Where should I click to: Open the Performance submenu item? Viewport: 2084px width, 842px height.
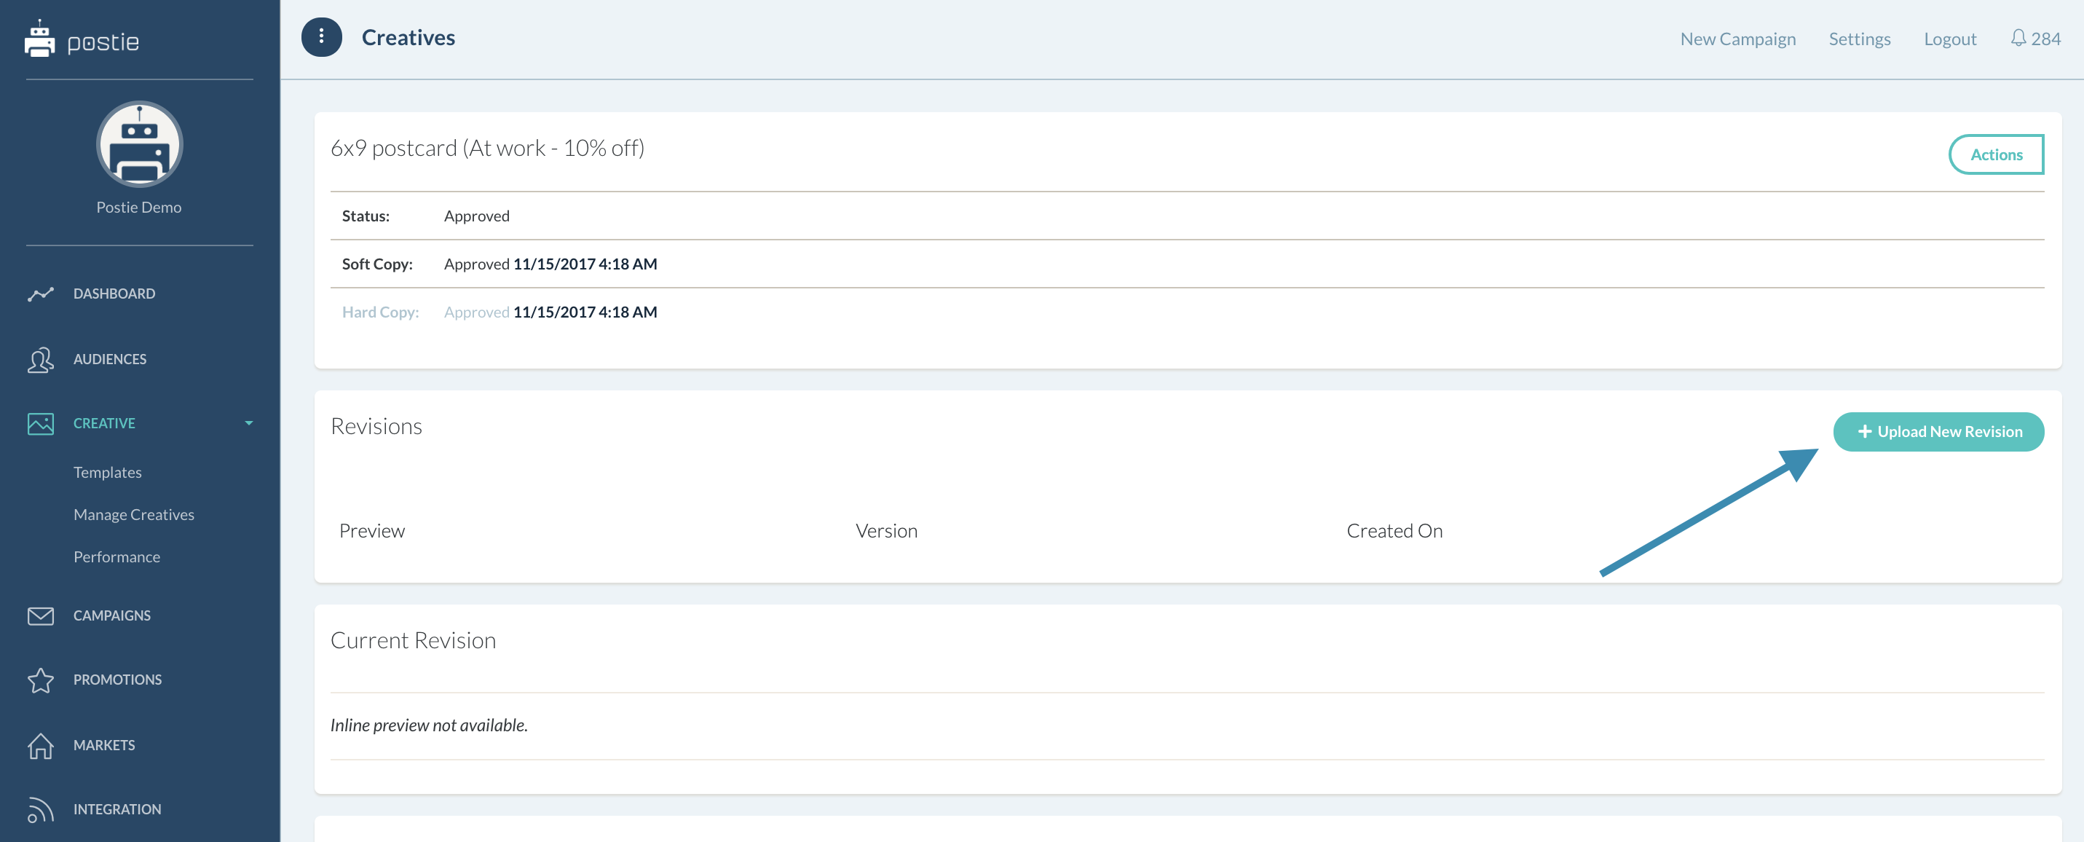tap(117, 557)
